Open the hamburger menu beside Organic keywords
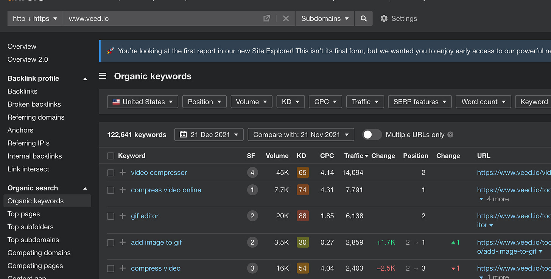 point(103,76)
